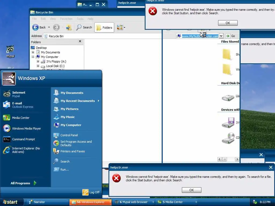The height and width of the screenshot is (206, 275).
Task: Open the 6 Mypal web browser taskbar group
Action: [x=134, y=202]
